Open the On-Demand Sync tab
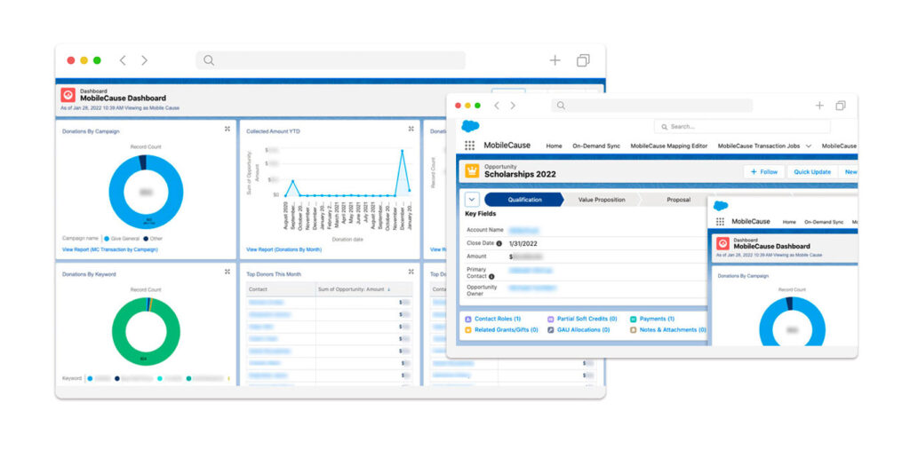 click(x=596, y=146)
